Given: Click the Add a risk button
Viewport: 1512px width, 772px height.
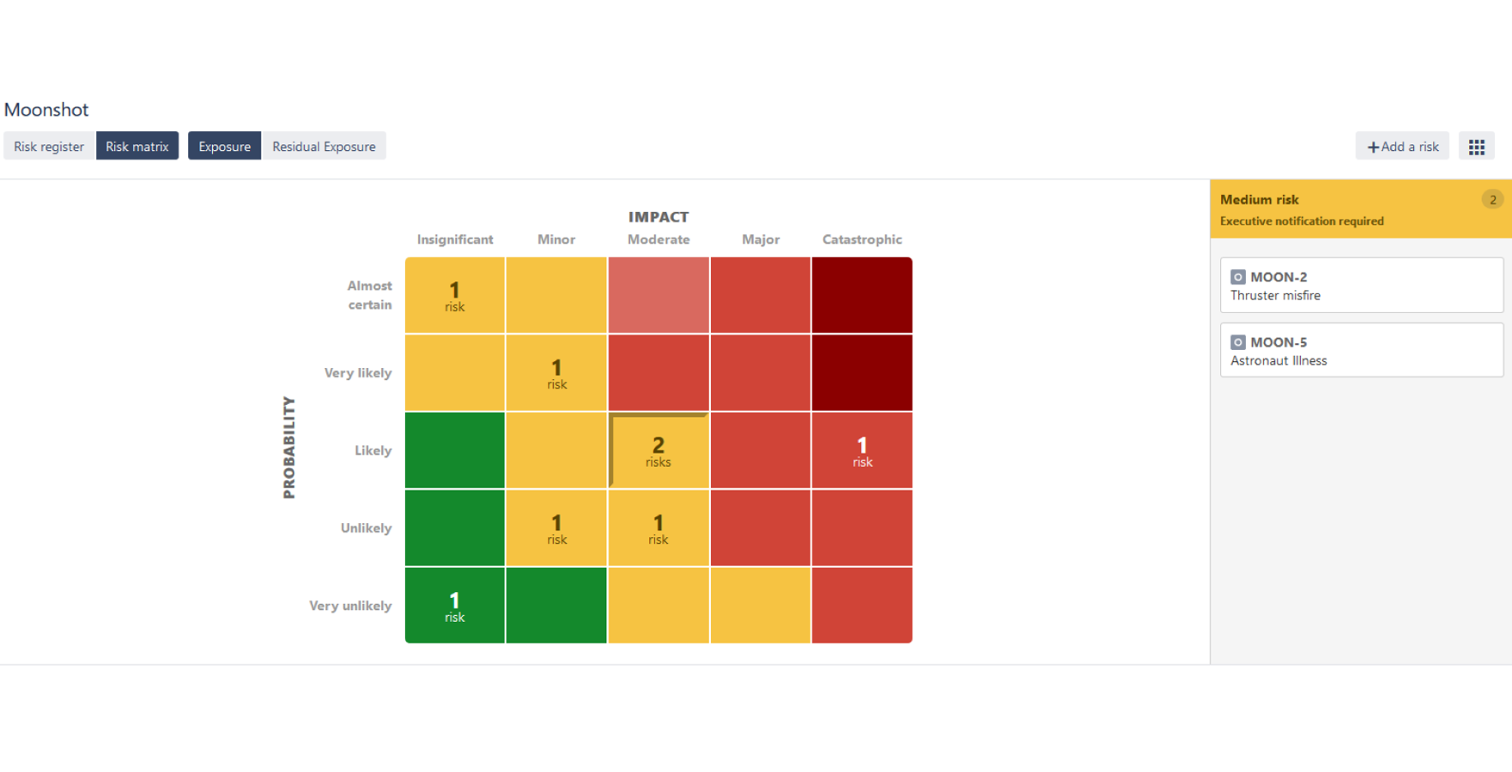Looking at the screenshot, I should (x=1402, y=146).
